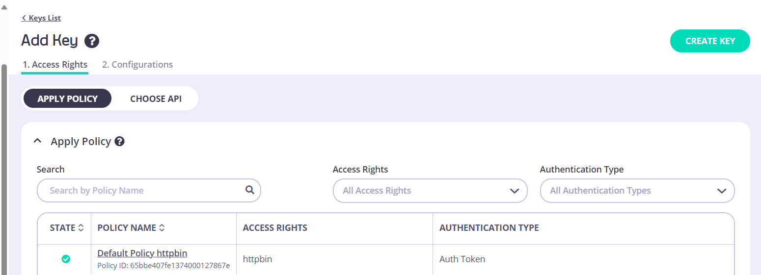Open the All Access Rights dropdown
The height and width of the screenshot is (275, 761).
pos(430,191)
